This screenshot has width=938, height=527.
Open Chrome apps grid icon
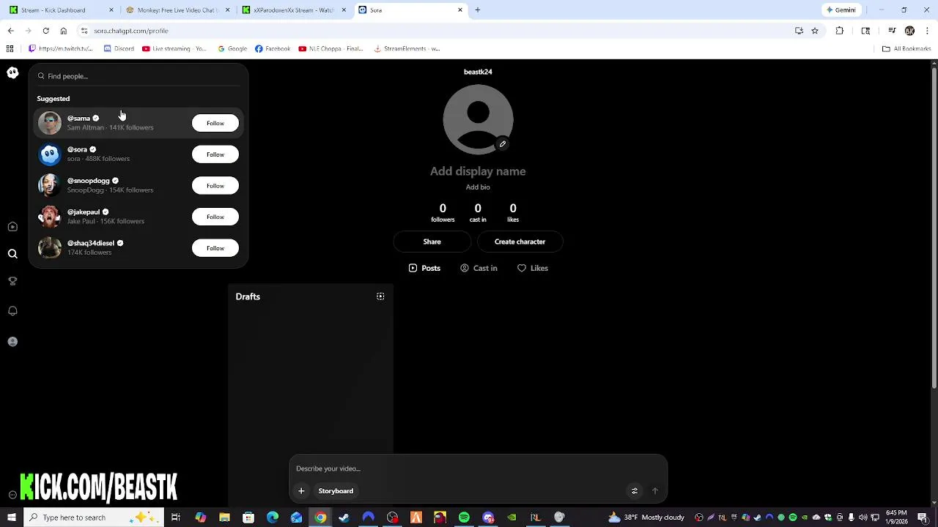10,49
